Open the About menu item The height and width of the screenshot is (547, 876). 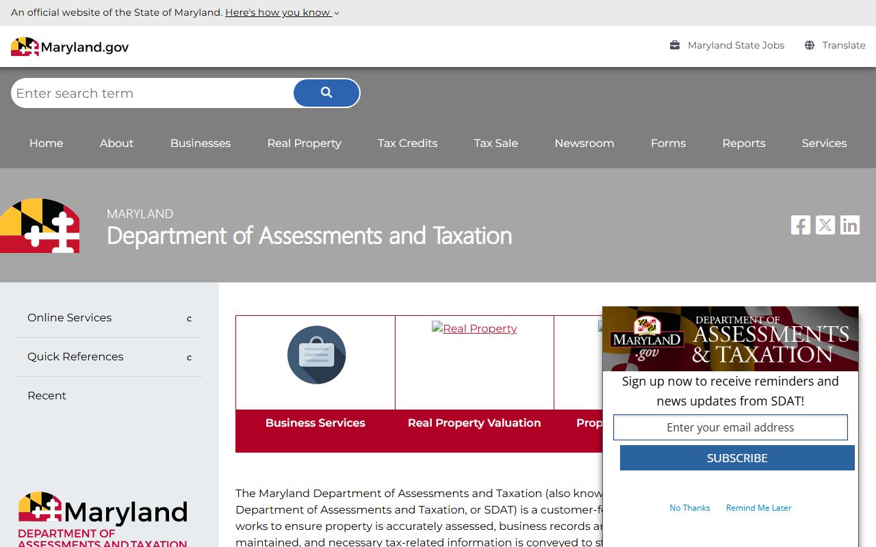pyautogui.click(x=116, y=143)
